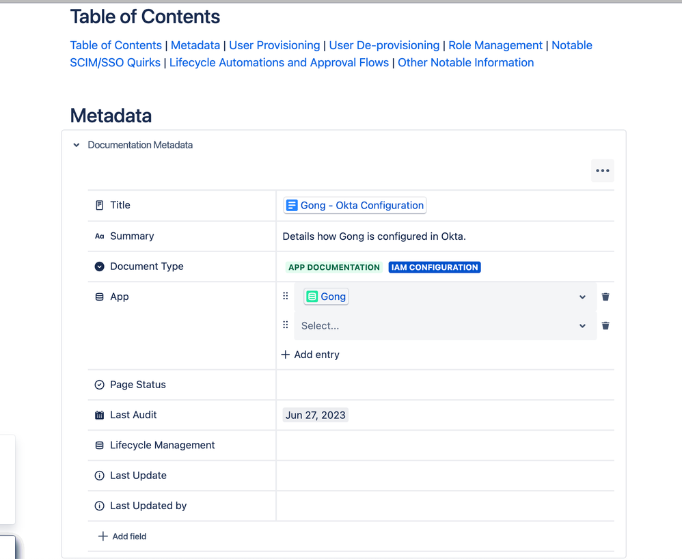Collapse the Documentation Metadata section
682x559 pixels.
pos(77,145)
